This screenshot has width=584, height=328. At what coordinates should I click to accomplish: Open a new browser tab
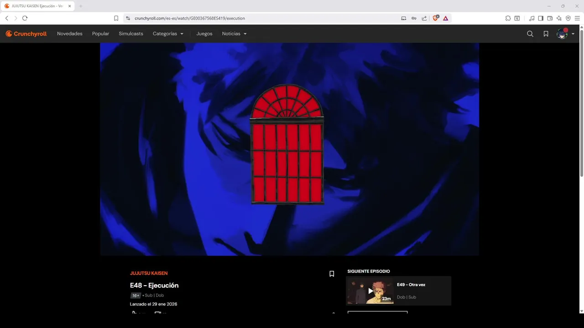click(x=81, y=6)
